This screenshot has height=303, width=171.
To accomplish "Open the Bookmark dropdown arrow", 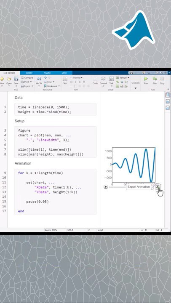I will coord(59,86).
